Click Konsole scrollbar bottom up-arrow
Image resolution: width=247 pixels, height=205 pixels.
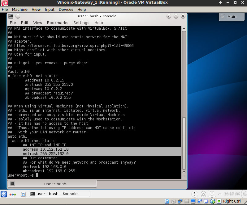[x=184, y=172]
